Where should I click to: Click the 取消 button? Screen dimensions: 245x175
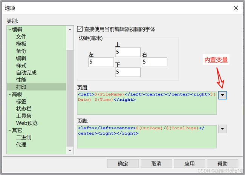click(156, 164)
